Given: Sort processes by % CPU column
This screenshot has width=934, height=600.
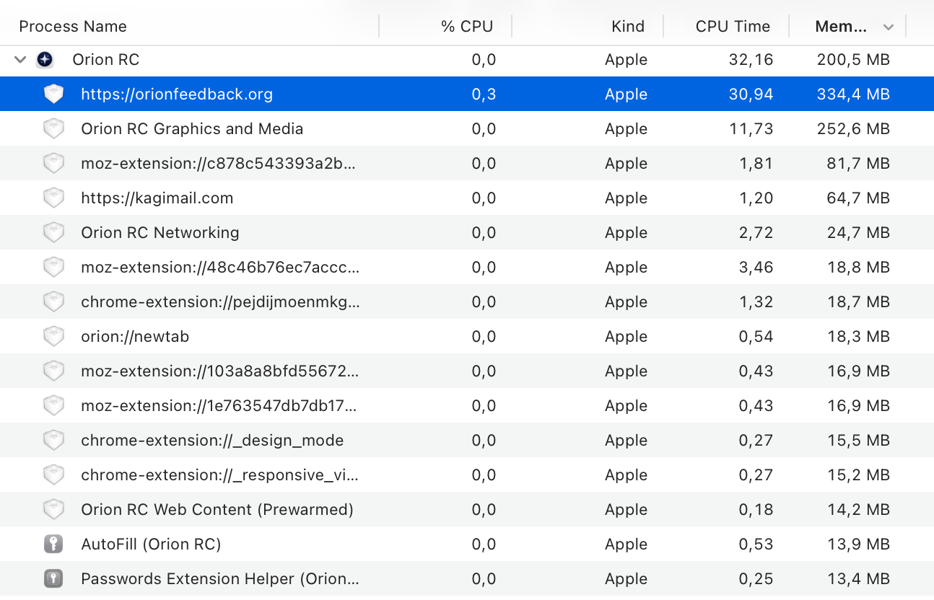Looking at the screenshot, I should point(466,27).
